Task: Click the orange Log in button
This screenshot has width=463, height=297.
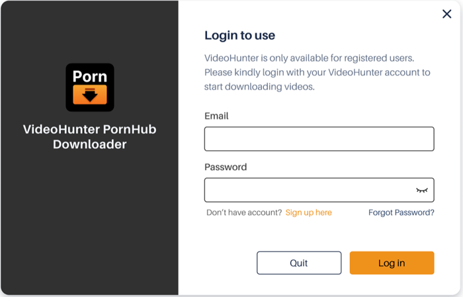Action: pyautogui.click(x=392, y=263)
